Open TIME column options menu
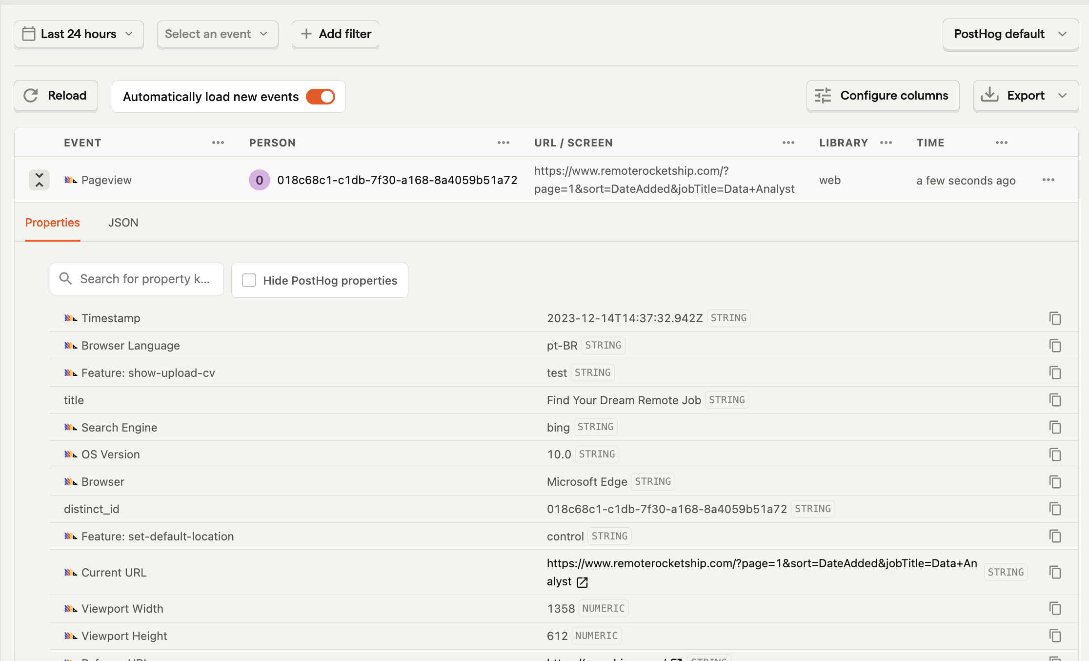 pyautogui.click(x=1002, y=143)
